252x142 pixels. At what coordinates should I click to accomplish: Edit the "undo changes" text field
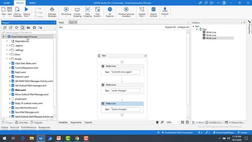[125, 91]
